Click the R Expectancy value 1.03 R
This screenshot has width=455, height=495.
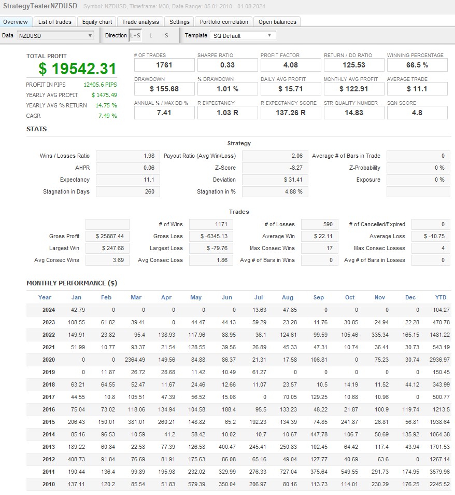227,113
